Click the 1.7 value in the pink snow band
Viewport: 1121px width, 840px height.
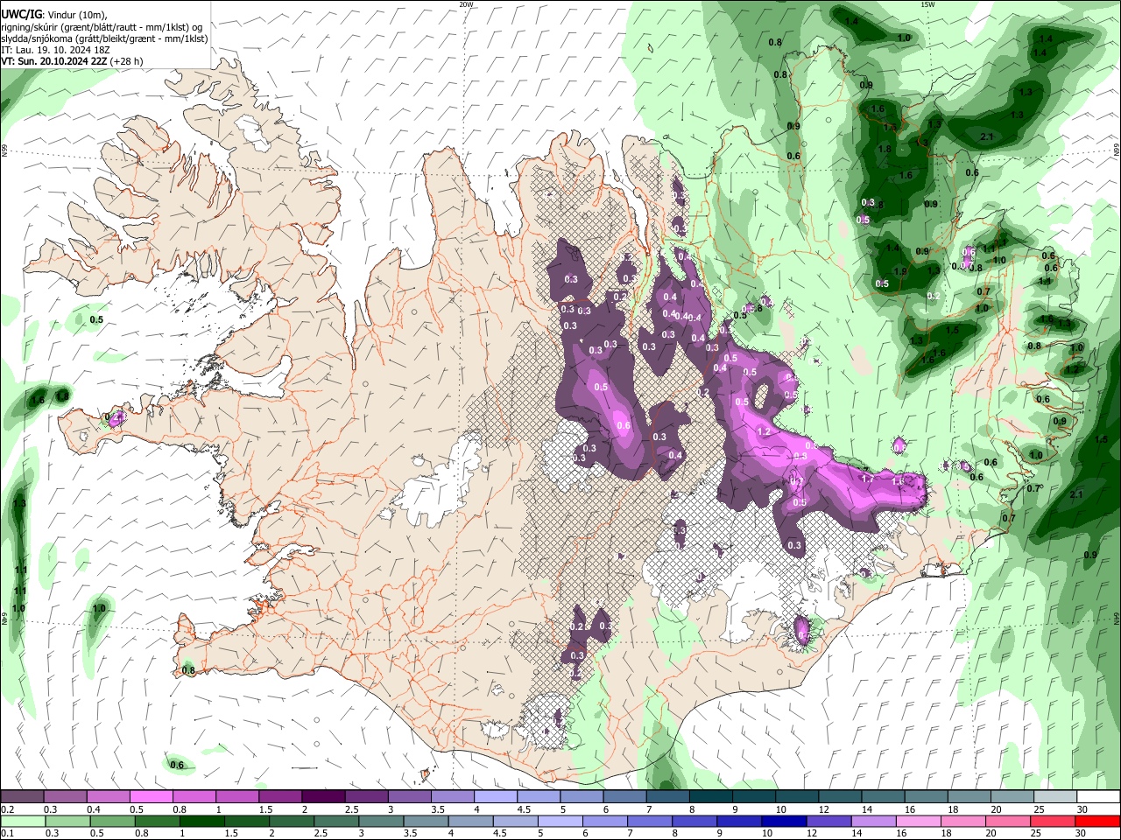868,479
